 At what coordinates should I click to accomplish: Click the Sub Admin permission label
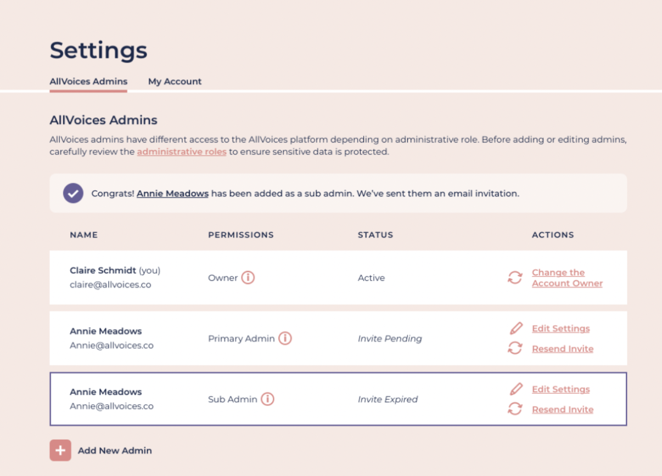point(233,399)
